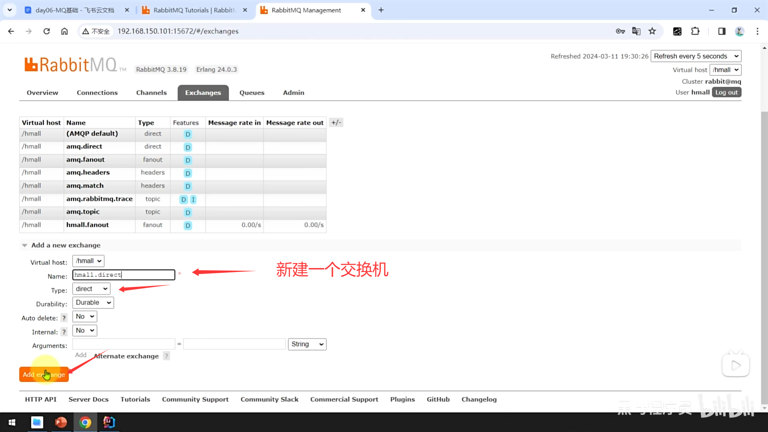Open browser extensions puzzle icon
The height and width of the screenshot is (432, 768).
click(x=695, y=31)
